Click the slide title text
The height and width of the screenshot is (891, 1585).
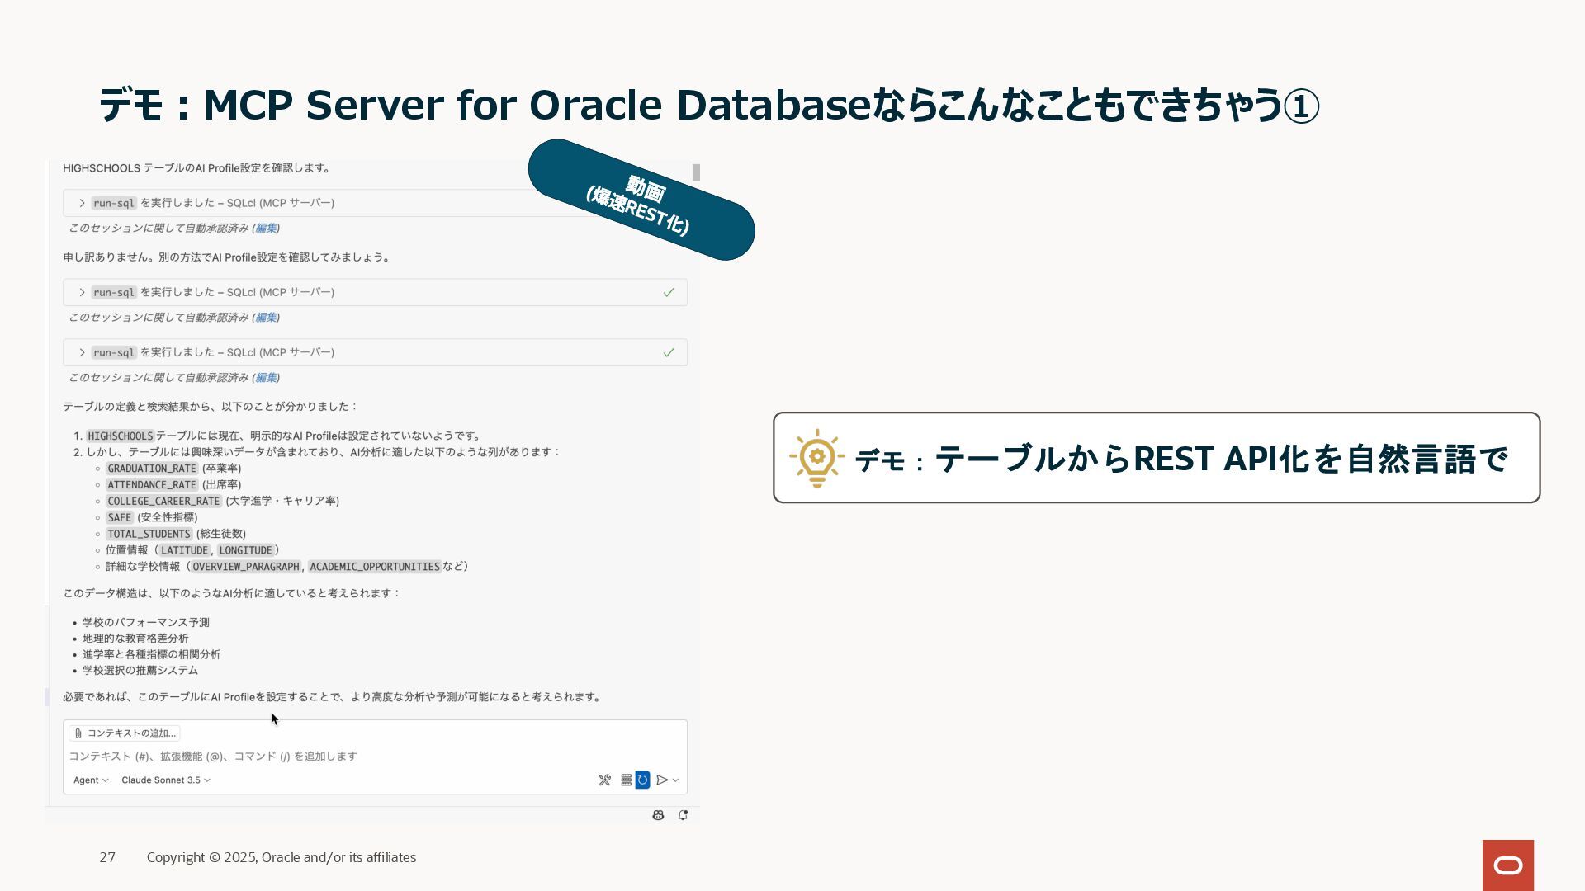(708, 106)
